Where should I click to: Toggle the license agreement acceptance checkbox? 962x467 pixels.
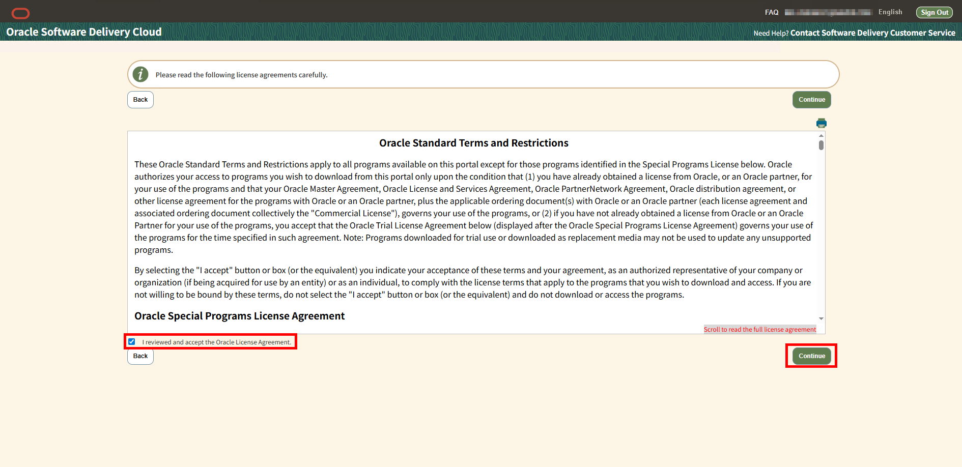coord(132,342)
